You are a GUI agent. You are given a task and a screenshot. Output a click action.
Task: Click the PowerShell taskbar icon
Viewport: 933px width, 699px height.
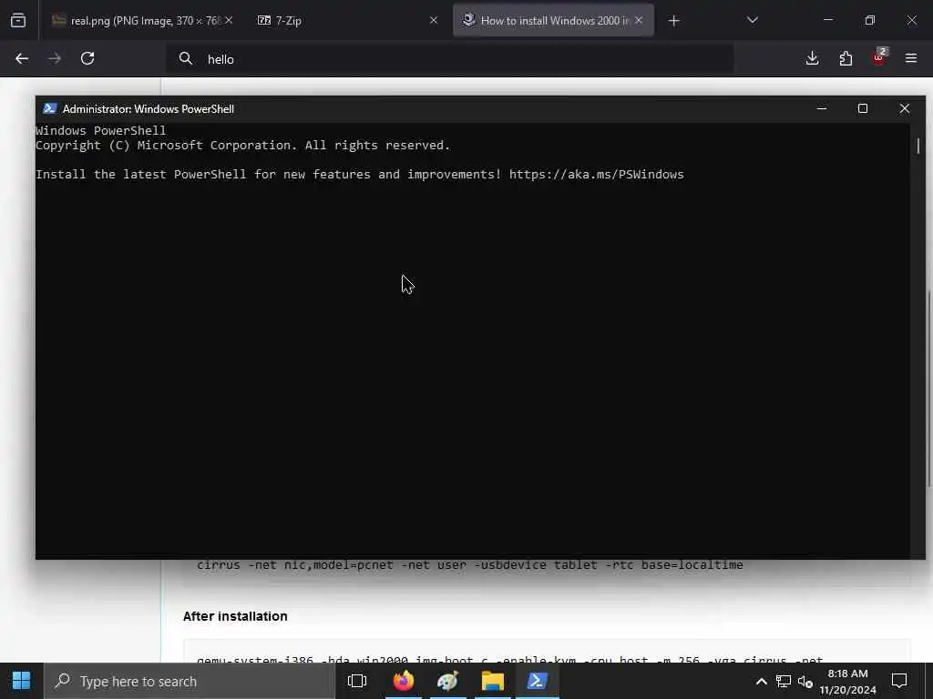[538, 681]
